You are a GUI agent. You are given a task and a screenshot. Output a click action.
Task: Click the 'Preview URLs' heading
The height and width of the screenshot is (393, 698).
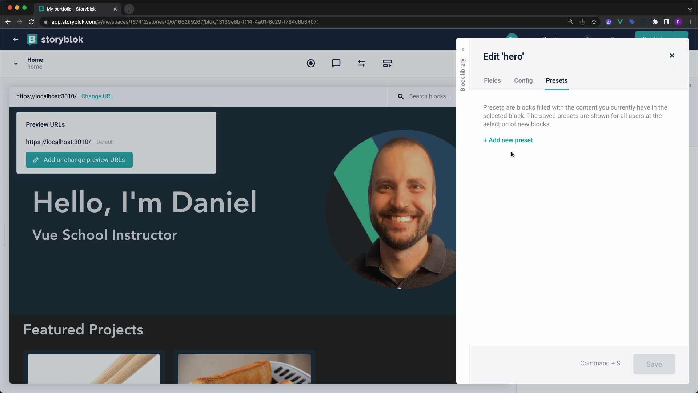[x=45, y=124]
